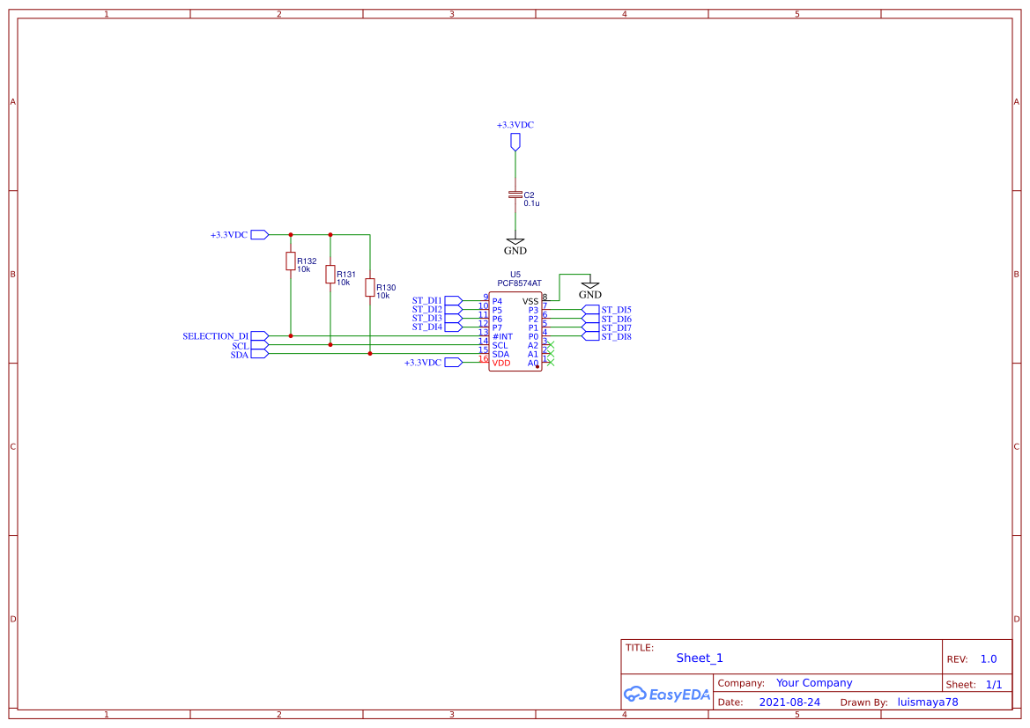
Task: Select resistor R132 symbol
Action: click(x=290, y=261)
